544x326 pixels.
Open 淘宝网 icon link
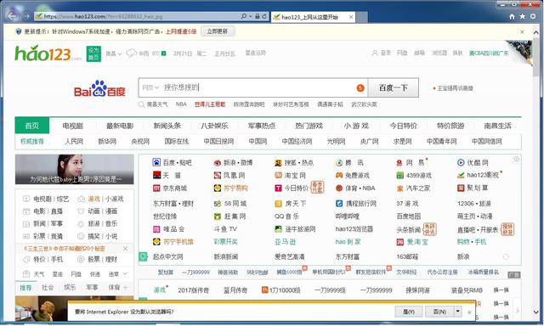point(278,175)
